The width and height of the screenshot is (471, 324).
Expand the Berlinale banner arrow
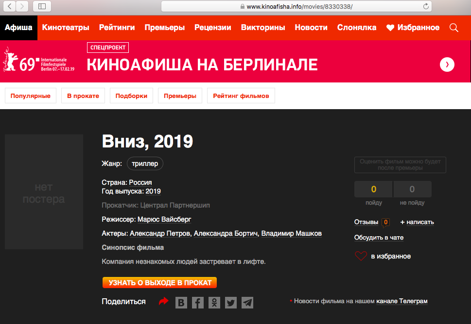tap(447, 65)
